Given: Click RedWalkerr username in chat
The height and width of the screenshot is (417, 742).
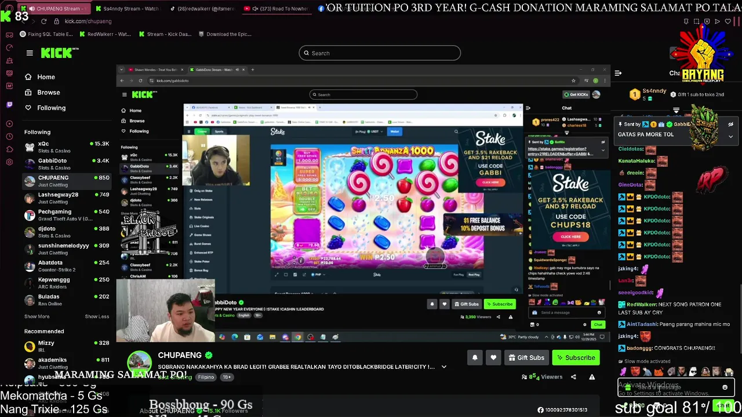Looking at the screenshot, I should 641,305.
